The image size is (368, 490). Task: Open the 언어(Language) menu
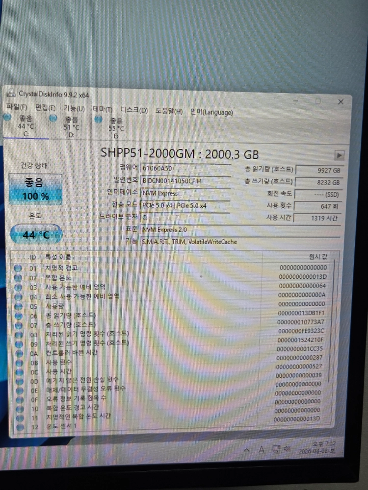[x=211, y=112]
